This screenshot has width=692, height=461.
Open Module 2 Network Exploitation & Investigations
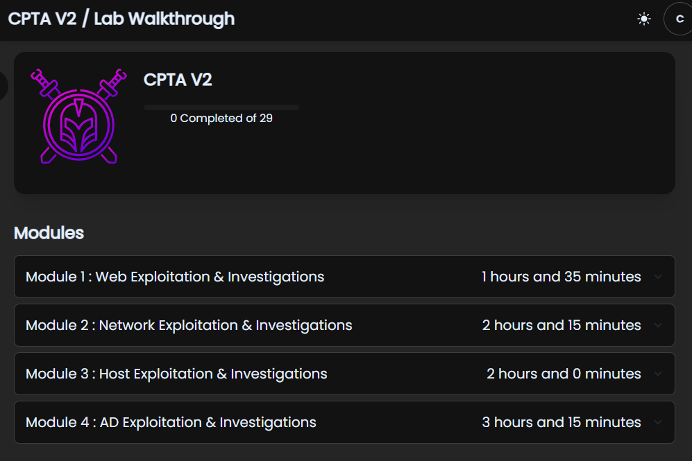pyautogui.click(x=344, y=325)
